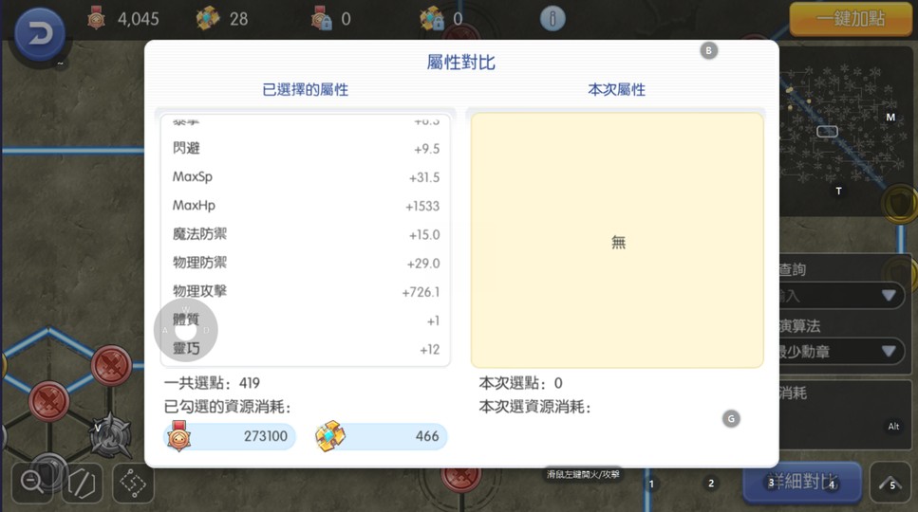
Task: Click the 靈巧 +12 attribute row
Action: pyautogui.click(x=306, y=349)
